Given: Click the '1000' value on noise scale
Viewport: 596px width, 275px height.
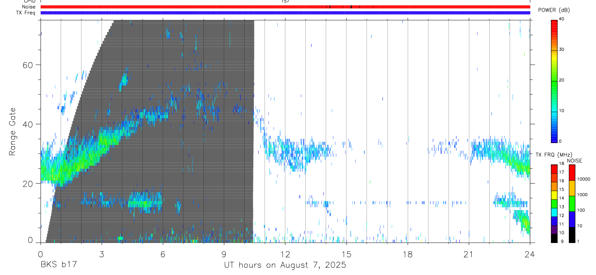Looking at the screenshot, I should point(582,195).
